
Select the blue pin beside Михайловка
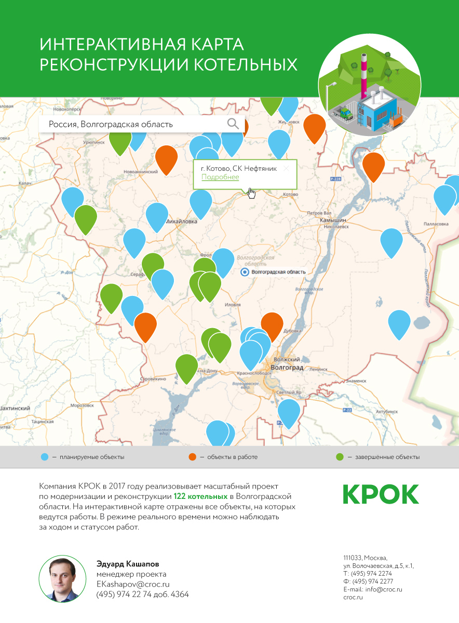(x=157, y=215)
